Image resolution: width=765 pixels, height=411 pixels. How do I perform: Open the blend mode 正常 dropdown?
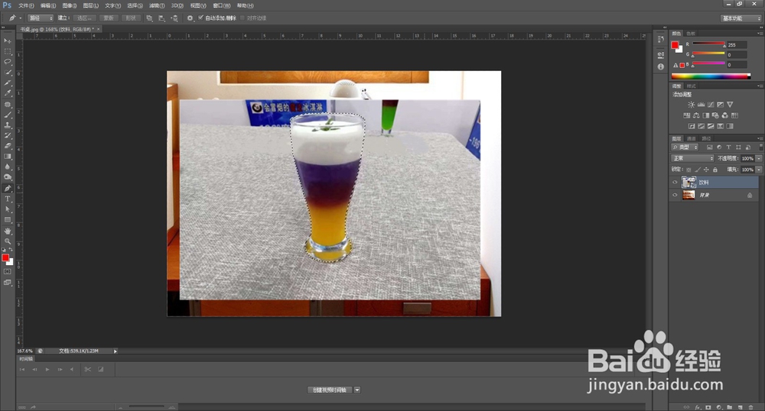[692, 158]
